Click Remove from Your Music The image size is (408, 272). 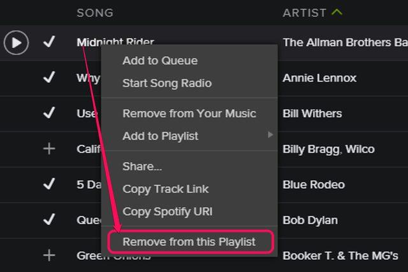click(x=189, y=114)
